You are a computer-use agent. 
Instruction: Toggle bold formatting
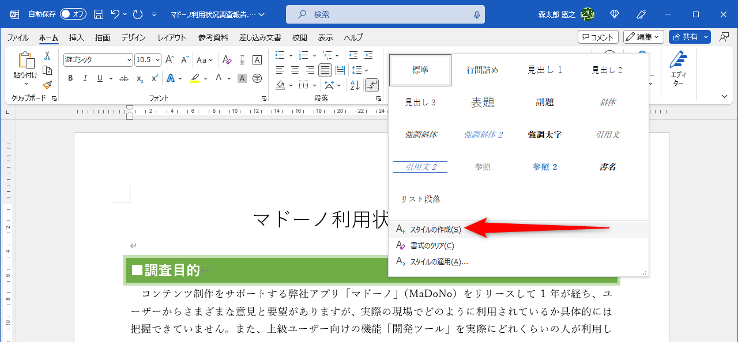pyautogui.click(x=70, y=78)
